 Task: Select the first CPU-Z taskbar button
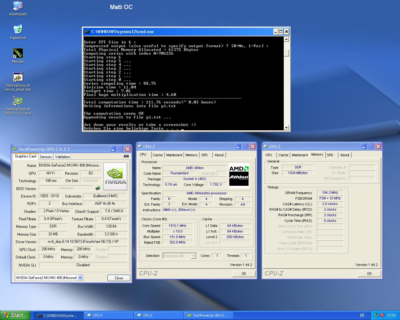[x=109, y=315]
